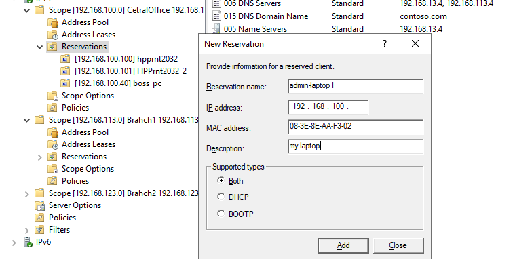The width and height of the screenshot is (515, 259).
Task: Click the hpprnt2032 reservation icon
Action: pos(65,59)
